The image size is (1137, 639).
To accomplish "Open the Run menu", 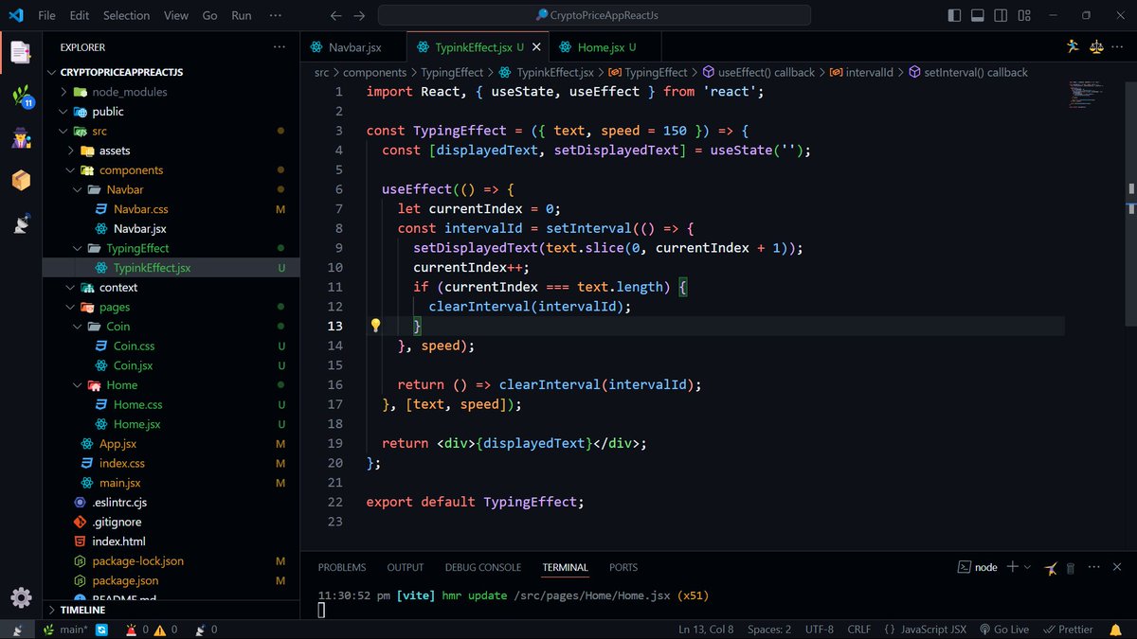I will 242,15.
